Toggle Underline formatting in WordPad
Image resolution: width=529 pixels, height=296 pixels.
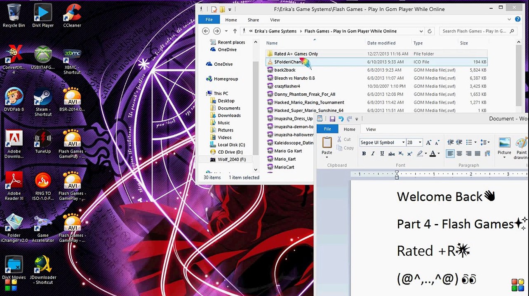[382, 154]
